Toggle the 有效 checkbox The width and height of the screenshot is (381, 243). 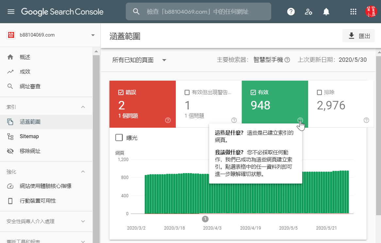253,92
